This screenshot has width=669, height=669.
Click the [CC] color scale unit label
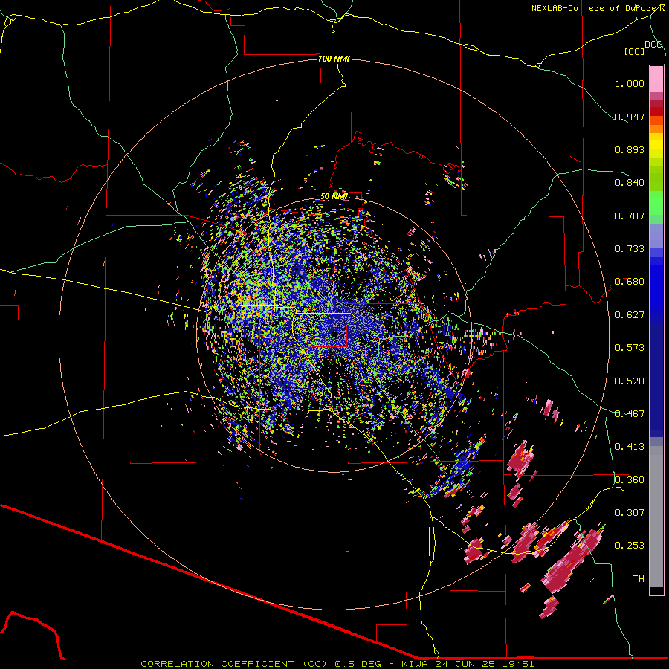point(634,52)
